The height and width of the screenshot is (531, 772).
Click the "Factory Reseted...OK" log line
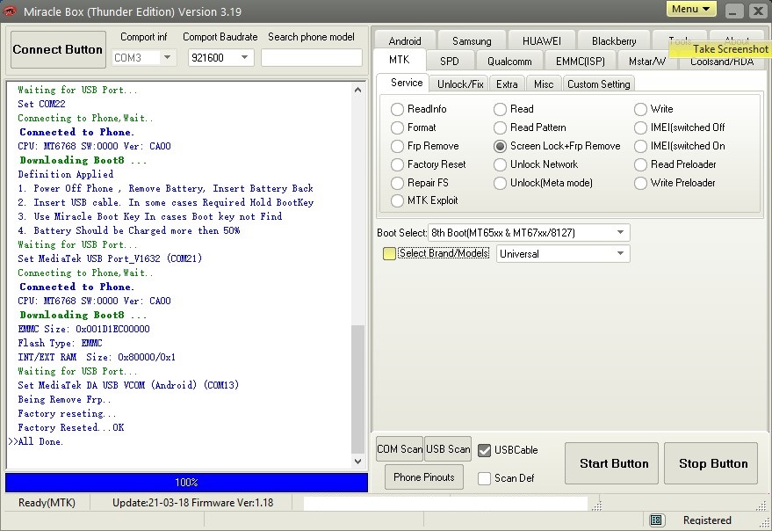click(x=71, y=427)
